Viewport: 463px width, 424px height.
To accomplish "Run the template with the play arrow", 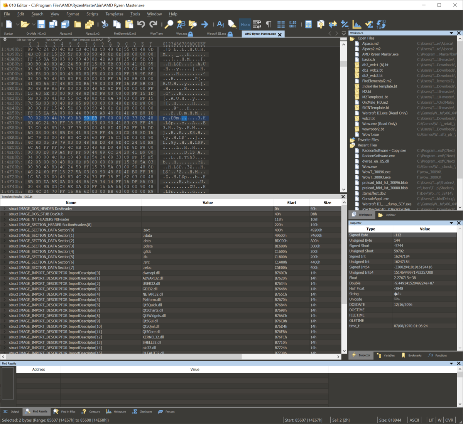I will (x=109, y=39).
